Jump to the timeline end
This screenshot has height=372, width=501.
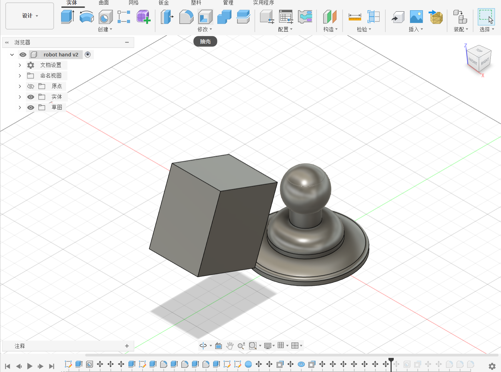[52, 366]
